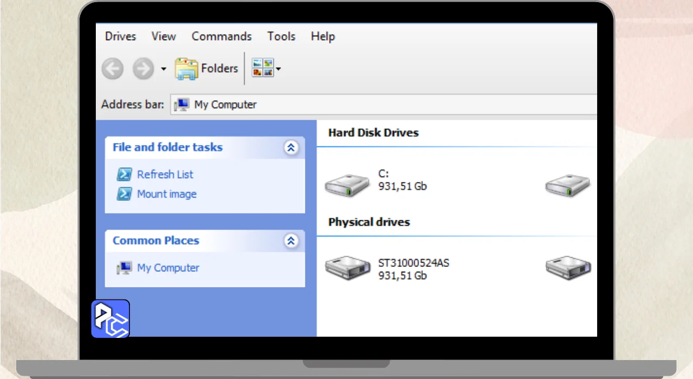Image resolution: width=693 pixels, height=379 pixels.
Task: Open the Commands menu
Action: pos(221,36)
